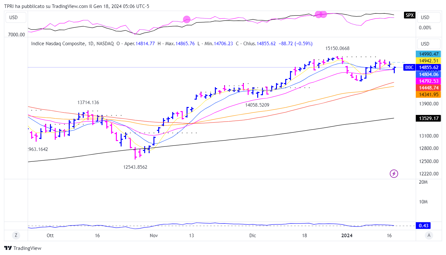Image resolution: width=446 pixels, height=255 pixels.
Task: Toggle the A auto-scale button
Action: tap(429, 235)
